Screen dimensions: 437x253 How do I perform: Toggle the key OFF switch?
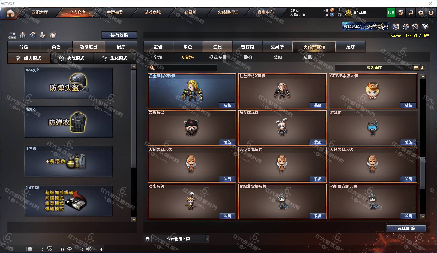(12, 36)
